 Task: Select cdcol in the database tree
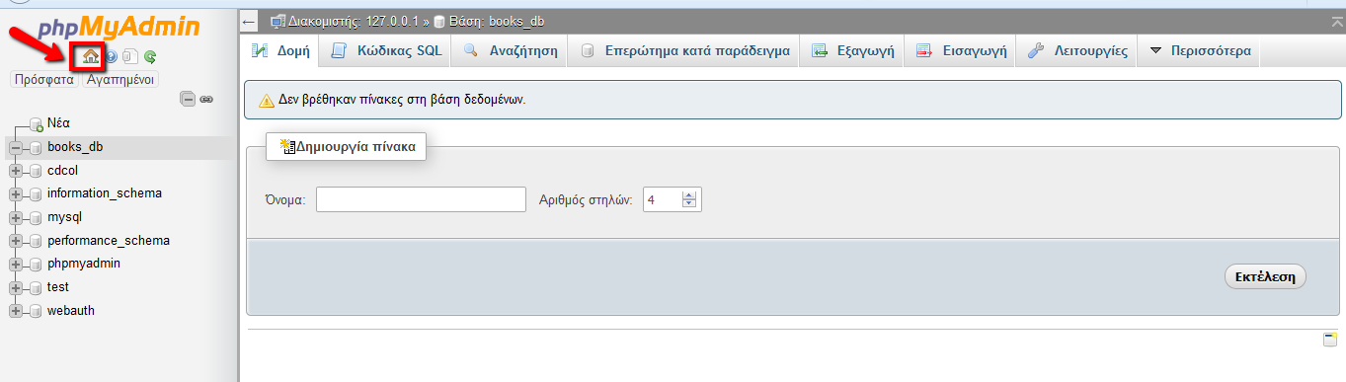coord(62,171)
